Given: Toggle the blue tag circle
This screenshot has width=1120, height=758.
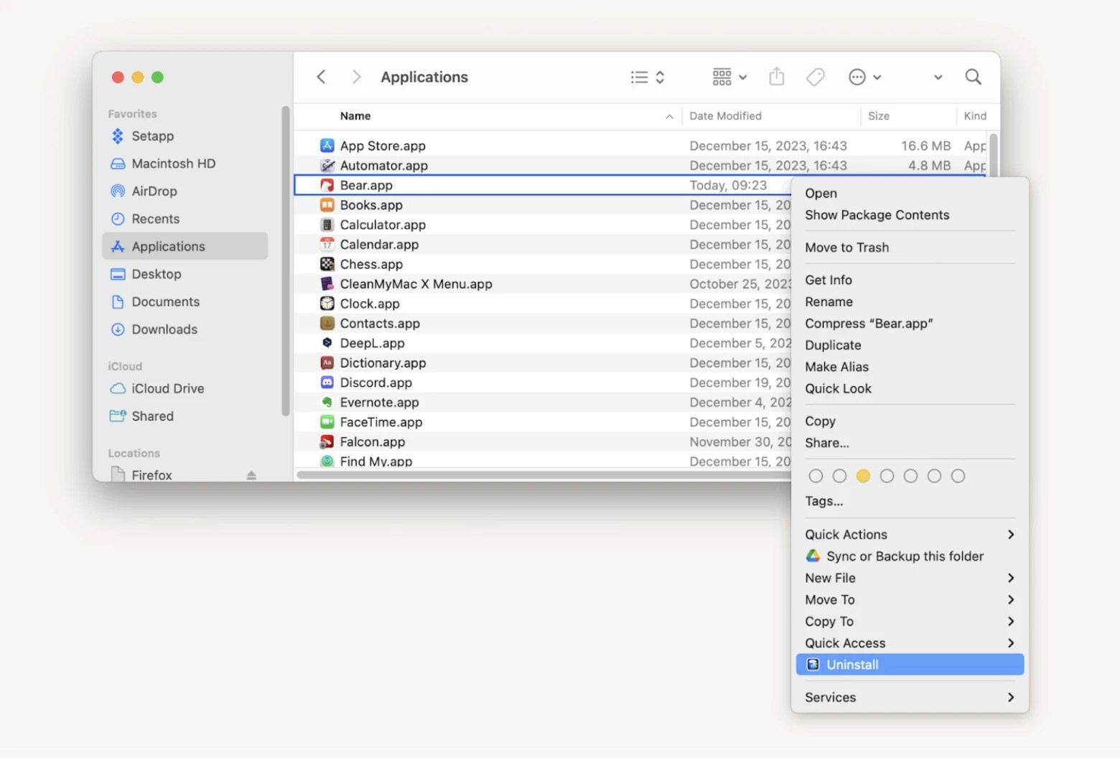Looking at the screenshot, I should coord(910,475).
